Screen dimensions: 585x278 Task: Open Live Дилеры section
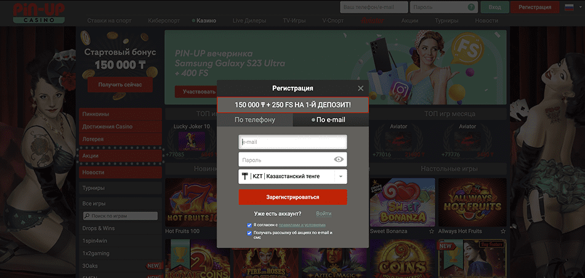[x=249, y=21]
